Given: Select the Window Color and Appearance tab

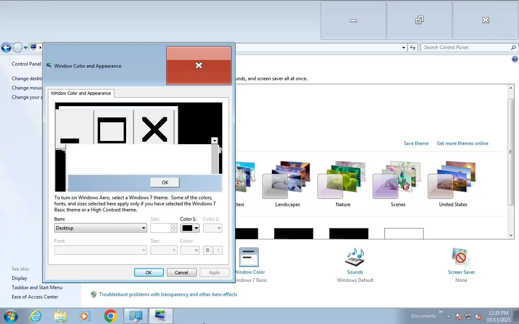Looking at the screenshot, I should pyautogui.click(x=81, y=93).
